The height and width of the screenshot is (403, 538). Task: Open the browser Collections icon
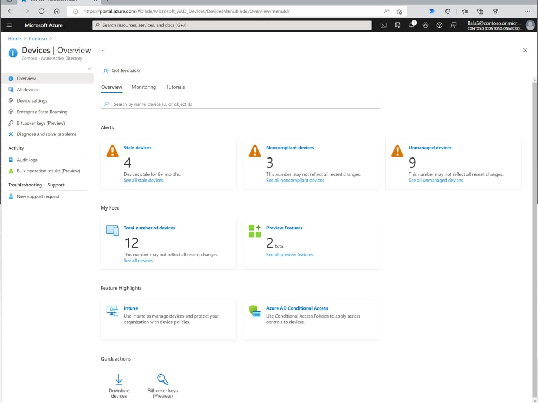480,11
